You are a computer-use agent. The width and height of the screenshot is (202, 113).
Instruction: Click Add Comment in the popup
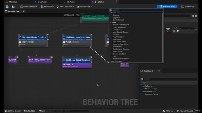pyautogui.click(x=116, y=61)
